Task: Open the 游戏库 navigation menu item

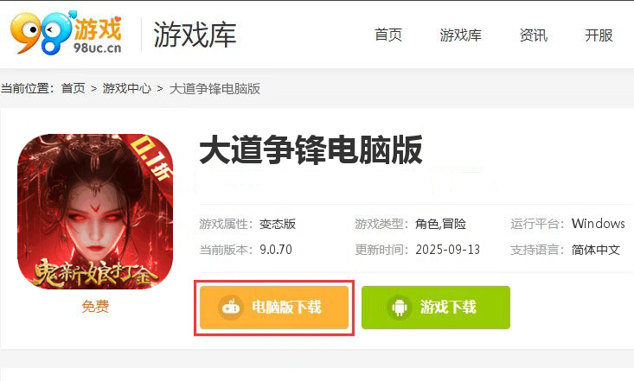Action: pos(460,35)
